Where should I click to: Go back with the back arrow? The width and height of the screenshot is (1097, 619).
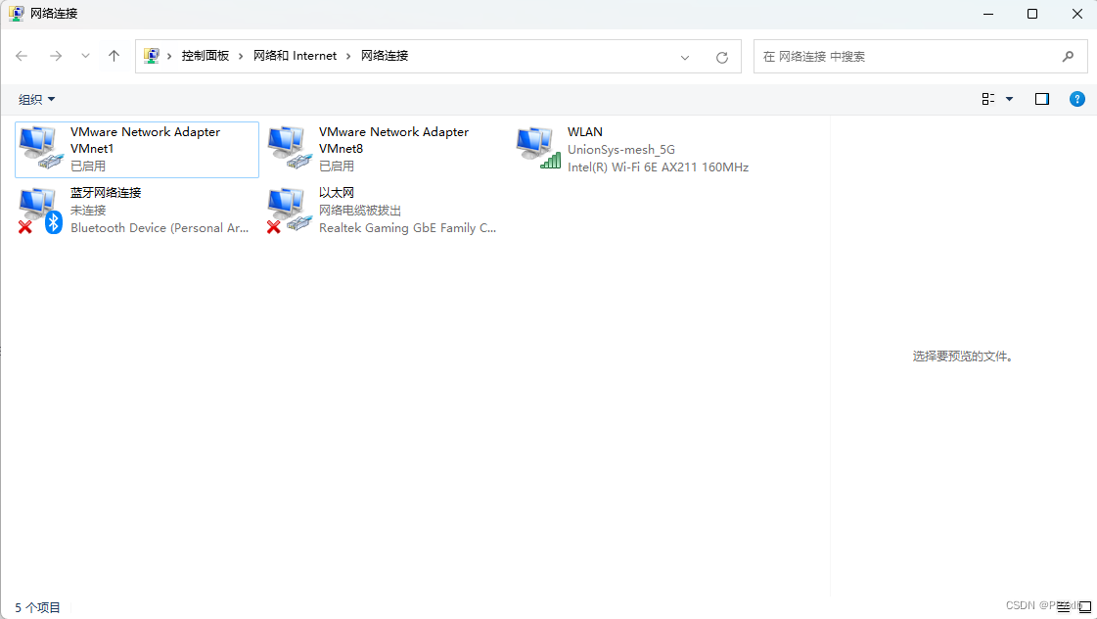click(22, 56)
